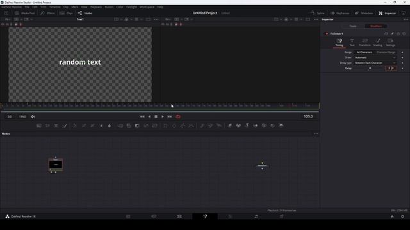Open the Delay type dropdown
The height and width of the screenshot is (230, 410).
coord(375,63)
